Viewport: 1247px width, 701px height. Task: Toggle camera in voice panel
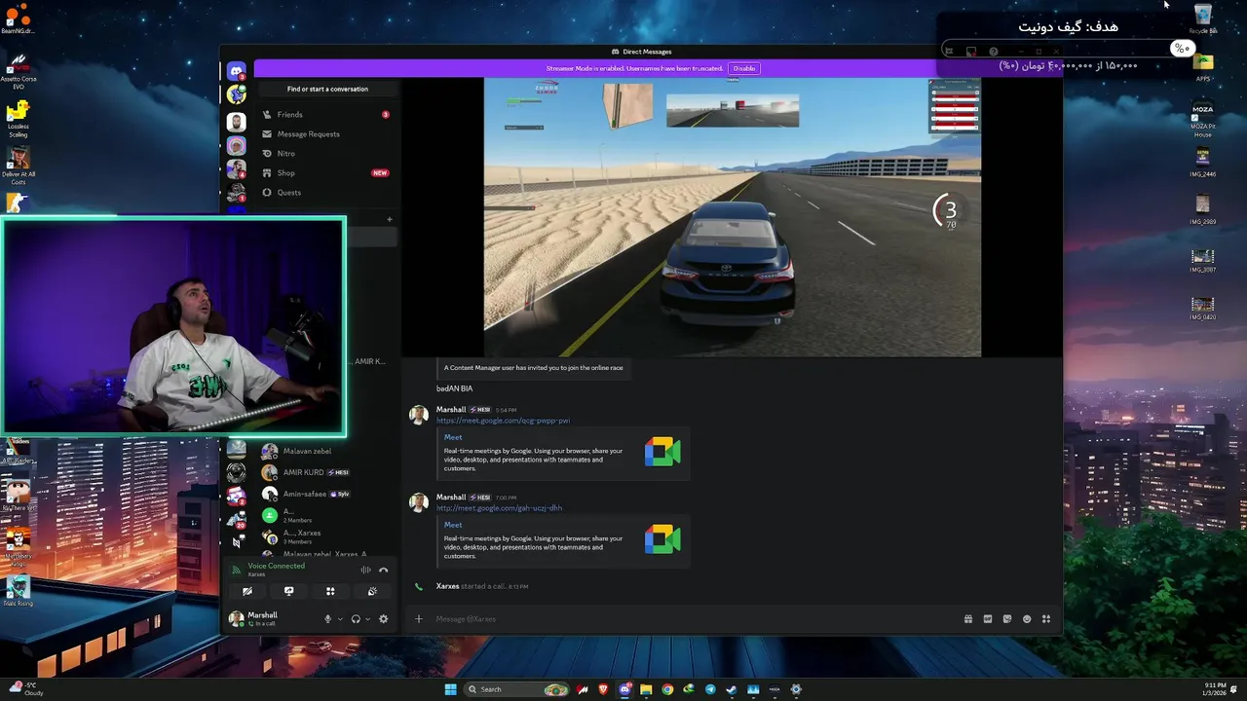pos(247,591)
